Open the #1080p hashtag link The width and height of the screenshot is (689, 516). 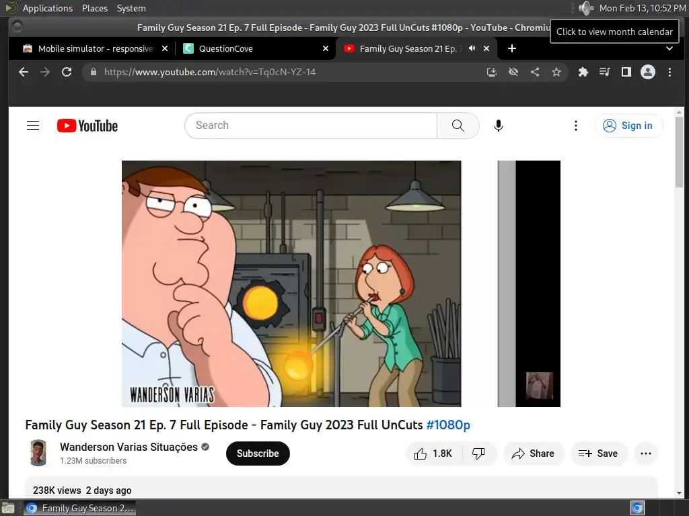point(448,425)
